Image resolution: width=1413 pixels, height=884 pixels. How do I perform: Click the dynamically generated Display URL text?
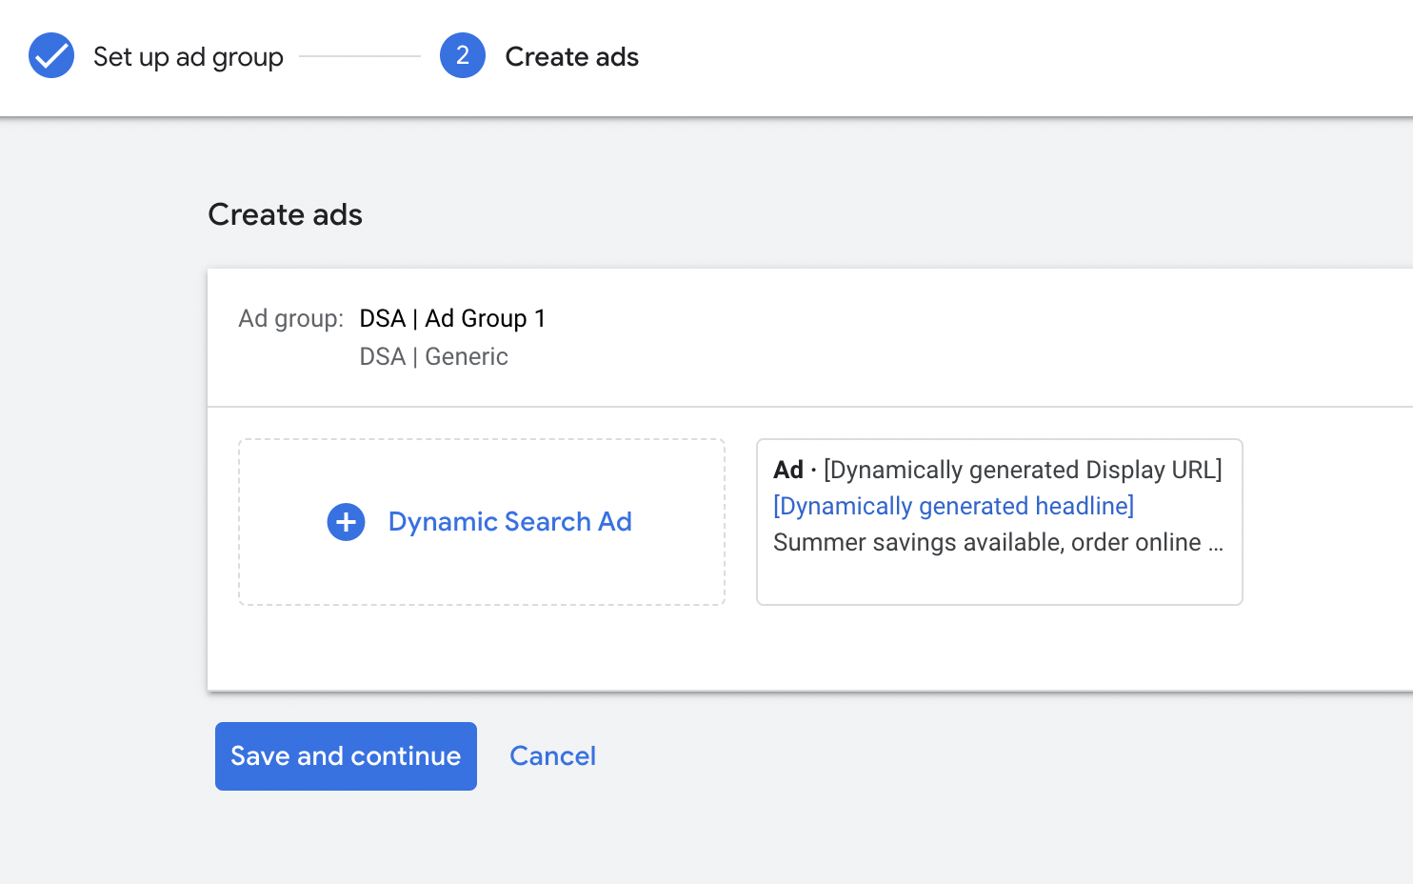(x=1023, y=470)
